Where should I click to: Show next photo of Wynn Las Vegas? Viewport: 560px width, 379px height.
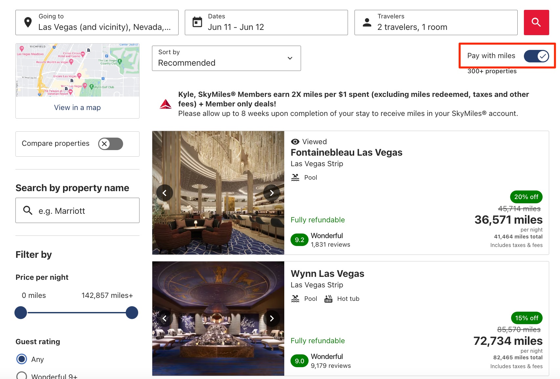271,318
